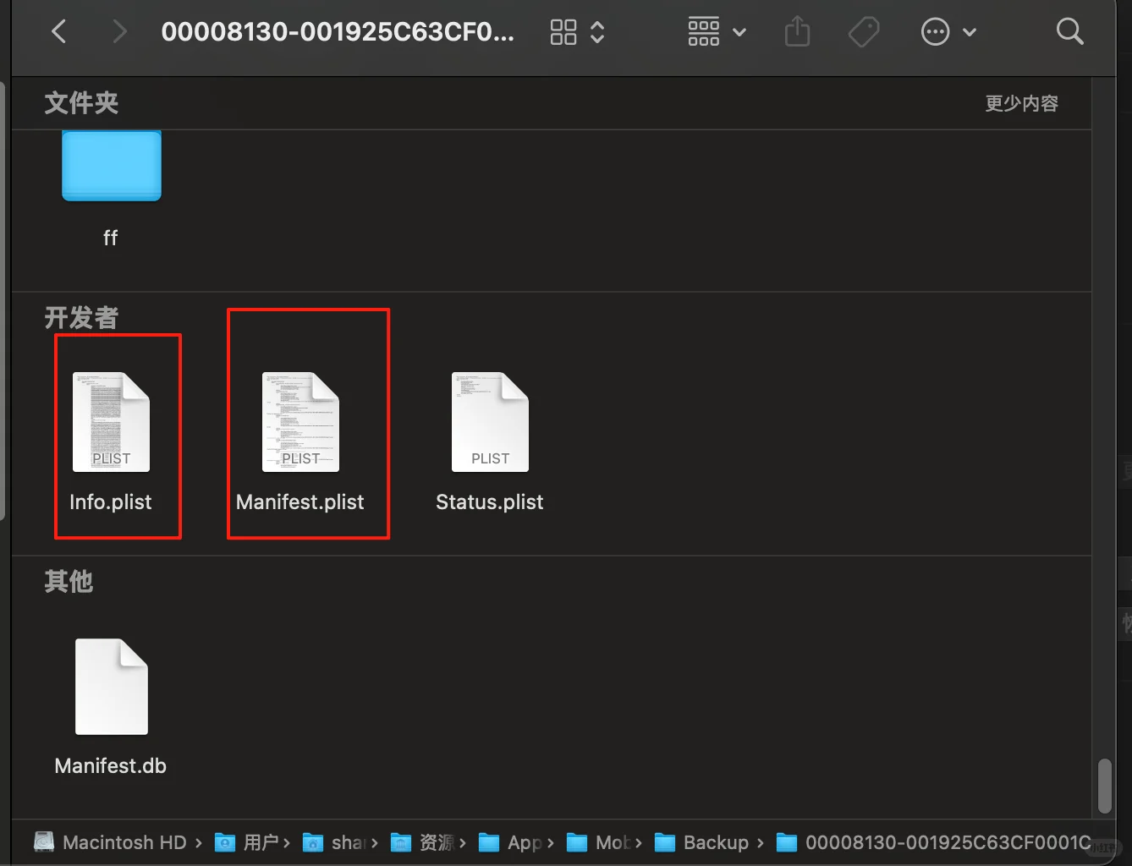Jump to the home folder in path bar

[x=334, y=842]
